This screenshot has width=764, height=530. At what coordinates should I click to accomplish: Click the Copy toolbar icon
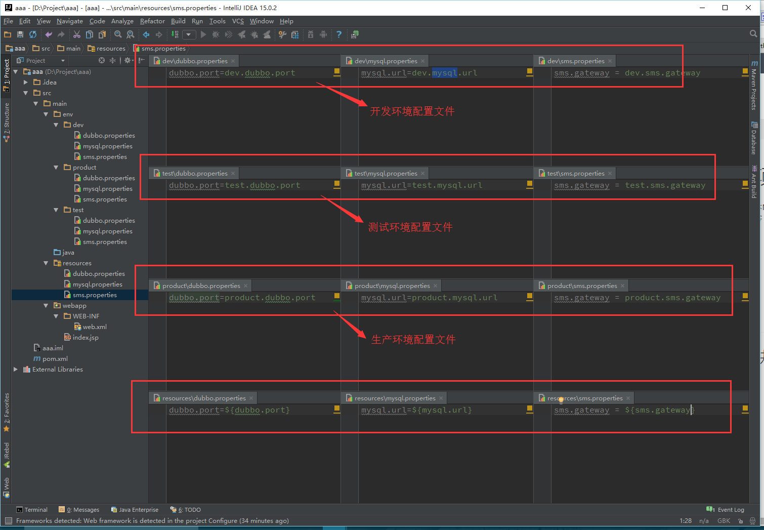90,34
